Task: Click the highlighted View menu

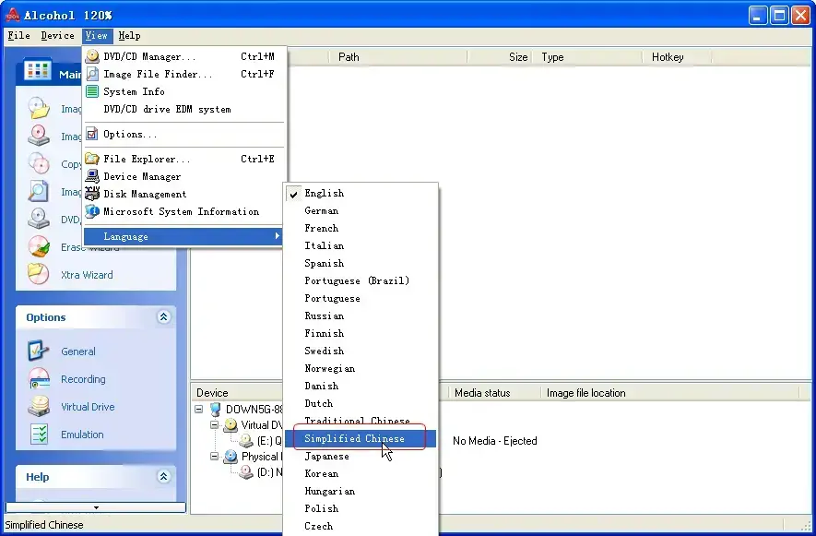Action: point(97,35)
